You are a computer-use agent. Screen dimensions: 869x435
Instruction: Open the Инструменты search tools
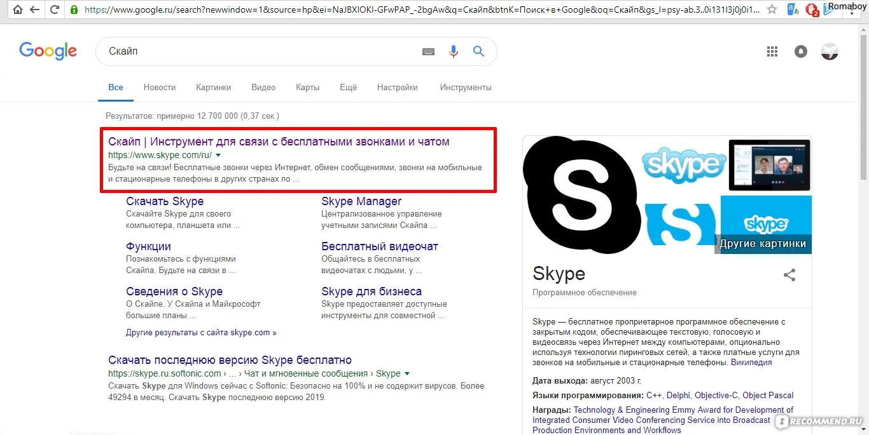click(466, 88)
